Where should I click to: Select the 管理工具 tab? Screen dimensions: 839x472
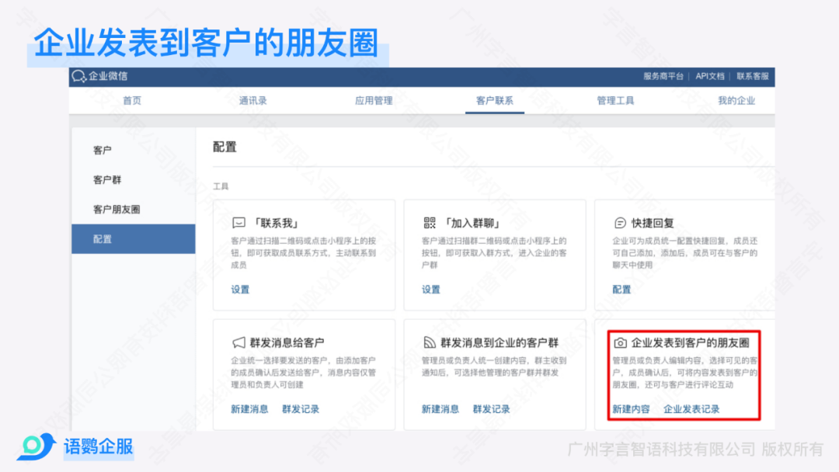click(x=615, y=101)
